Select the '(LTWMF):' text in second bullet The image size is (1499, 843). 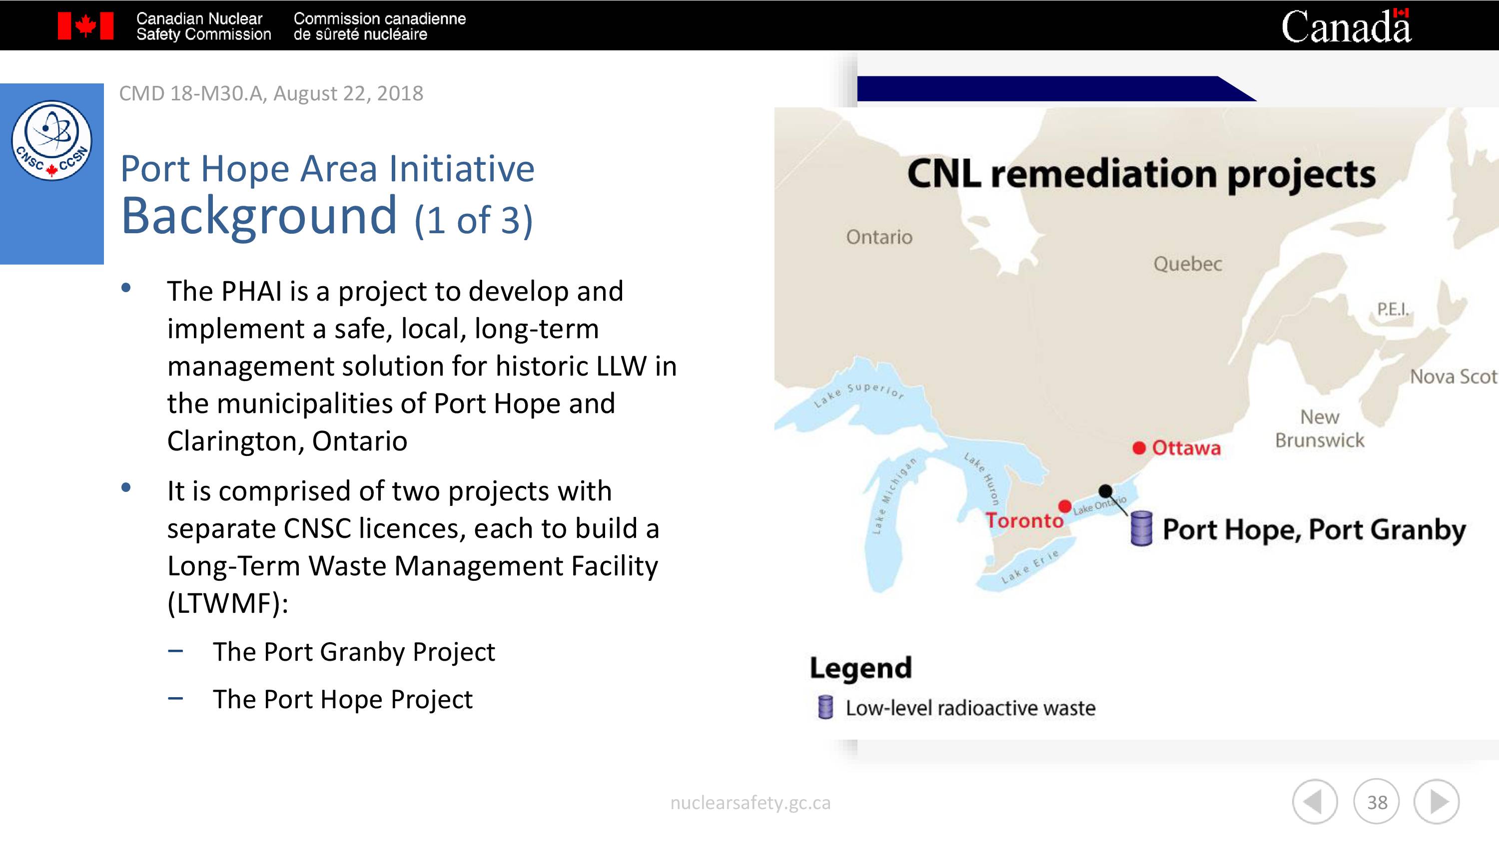click(227, 603)
